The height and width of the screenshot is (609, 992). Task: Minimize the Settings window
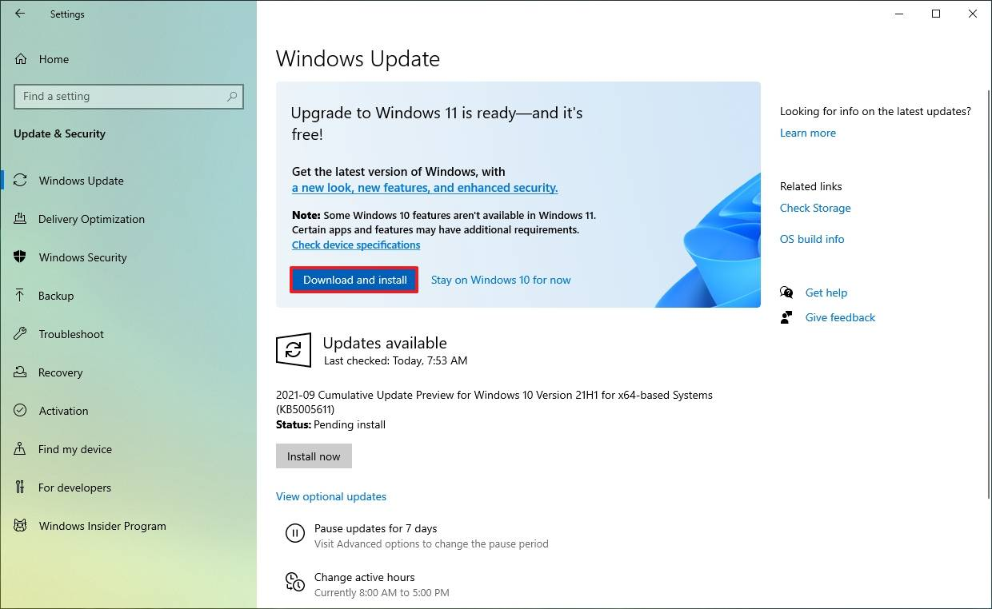[x=898, y=14]
